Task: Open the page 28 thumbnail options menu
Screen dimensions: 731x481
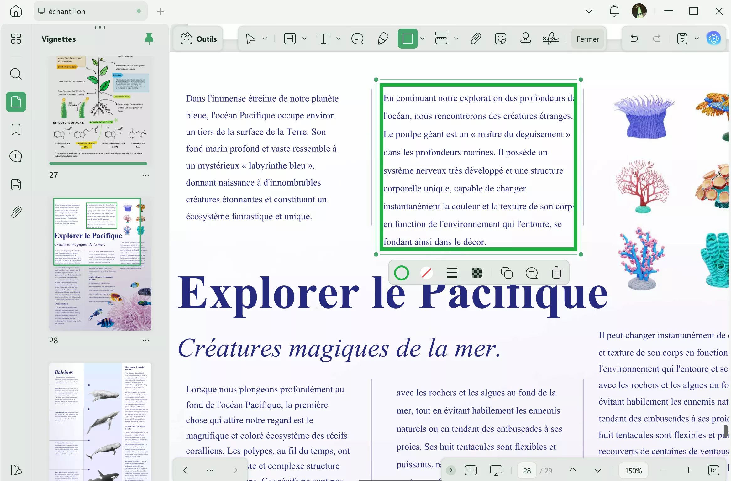Action: [x=145, y=341]
